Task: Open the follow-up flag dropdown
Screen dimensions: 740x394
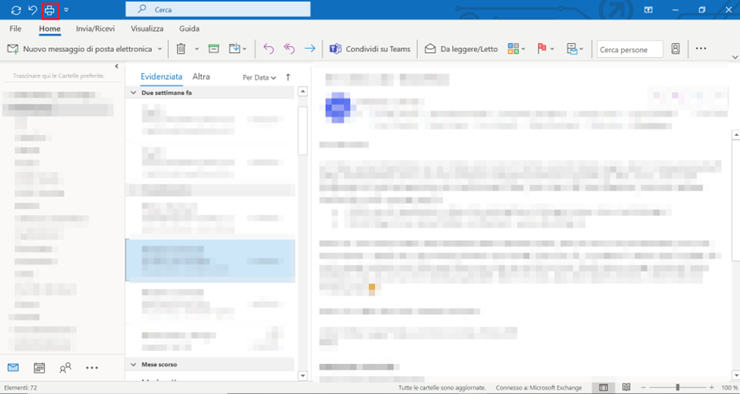Action: tap(552, 49)
